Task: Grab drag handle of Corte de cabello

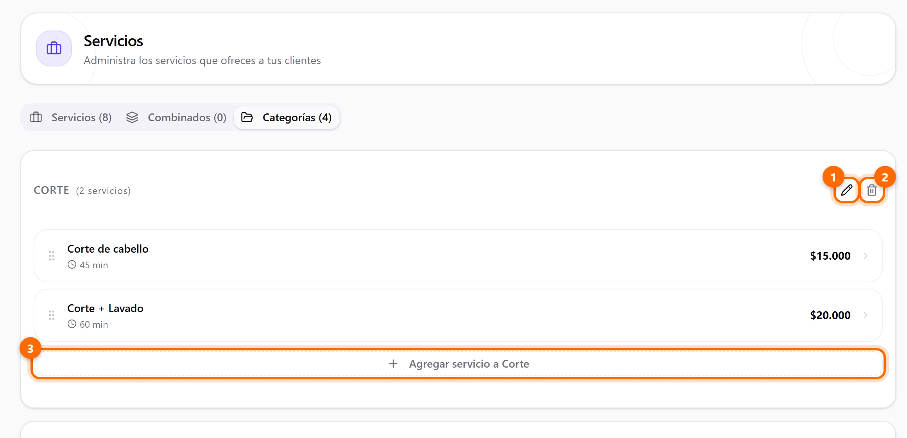Action: (x=52, y=256)
